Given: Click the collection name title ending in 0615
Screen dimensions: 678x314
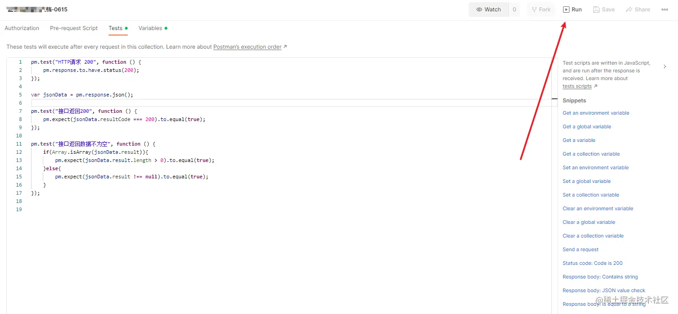Looking at the screenshot, I should (x=37, y=10).
